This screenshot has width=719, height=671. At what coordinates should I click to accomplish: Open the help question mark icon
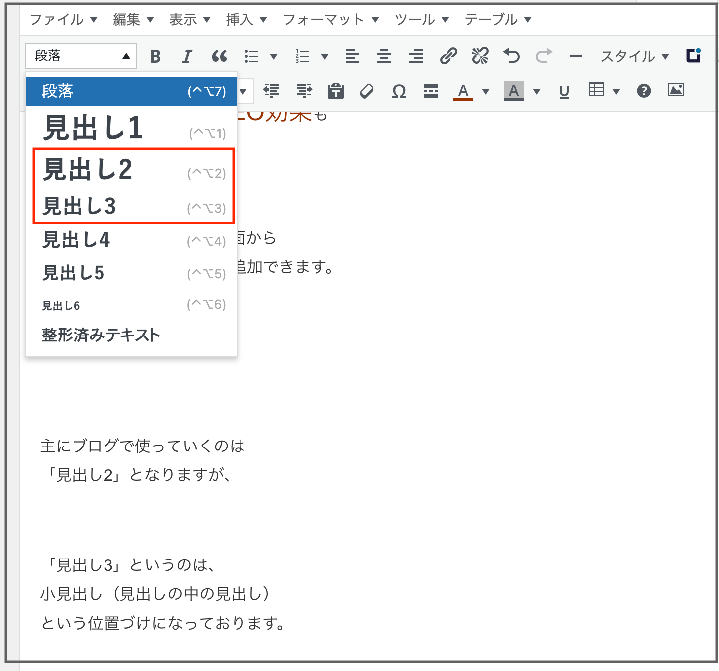click(644, 91)
